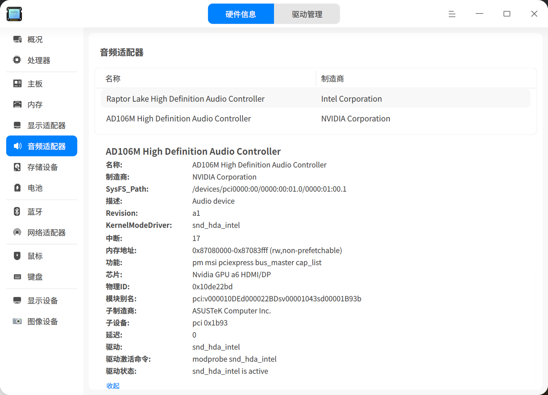Open the 显示设备 monitor icon
The image size is (548, 395).
[17, 301]
